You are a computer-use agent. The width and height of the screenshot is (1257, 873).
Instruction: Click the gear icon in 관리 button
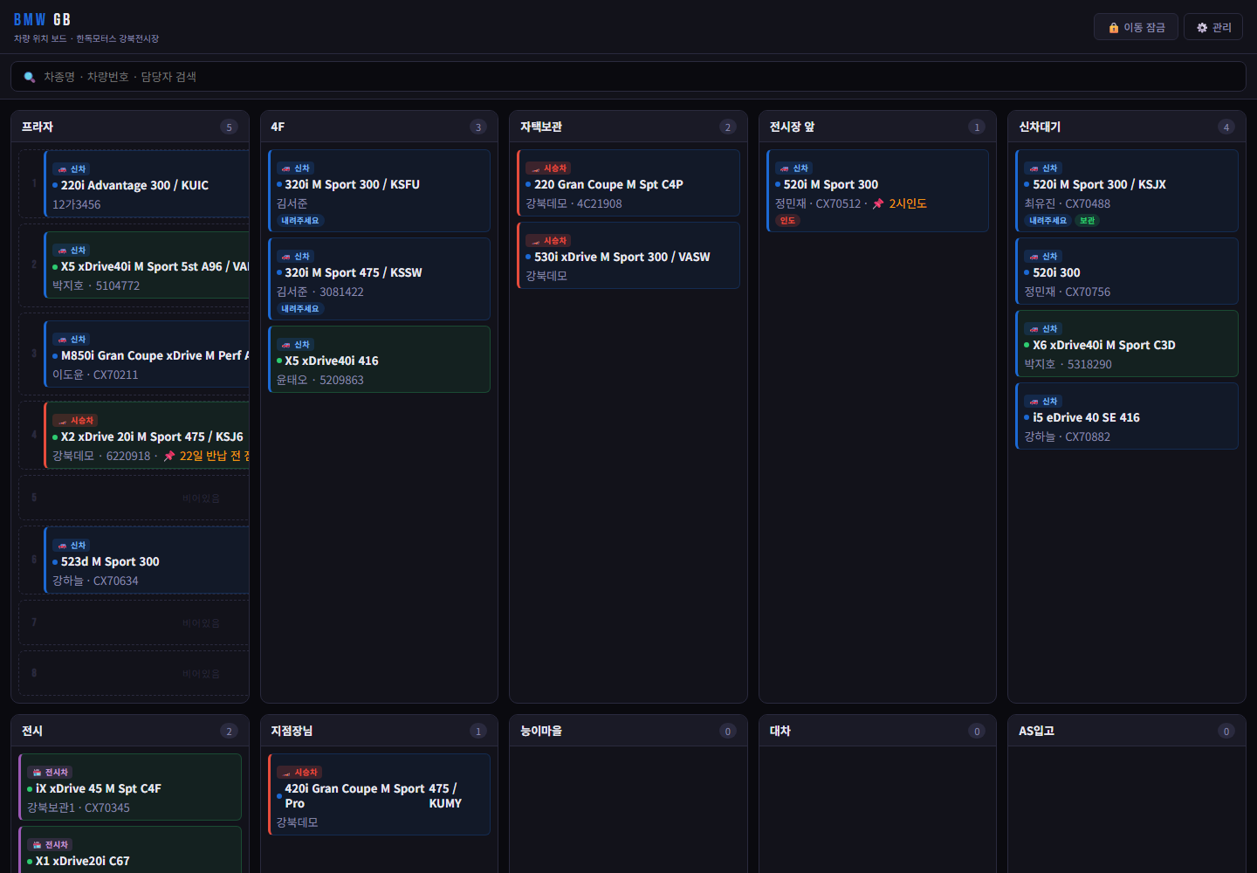(x=1202, y=28)
